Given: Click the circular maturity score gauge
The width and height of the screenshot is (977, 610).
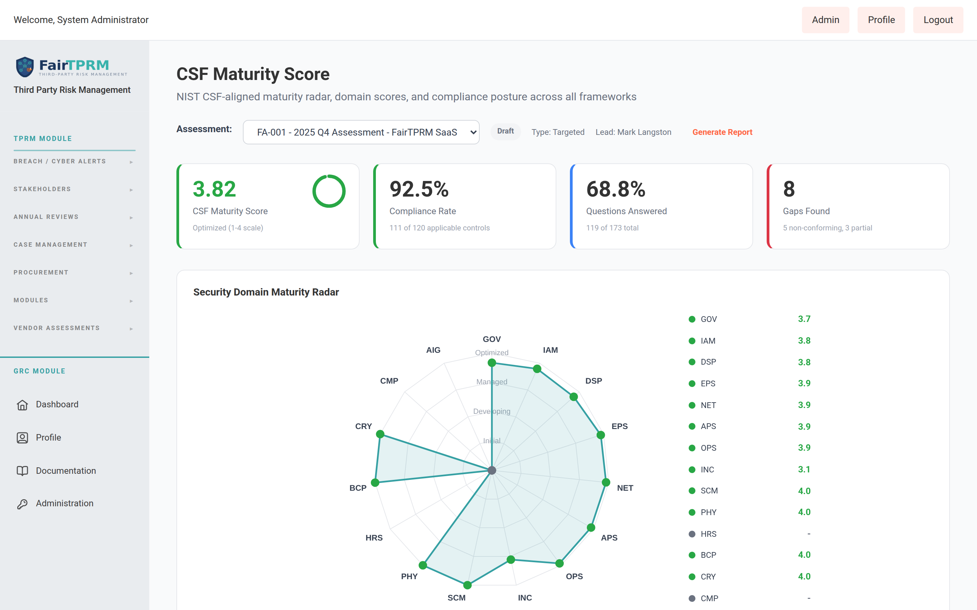Looking at the screenshot, I should [x=329, y=191].
